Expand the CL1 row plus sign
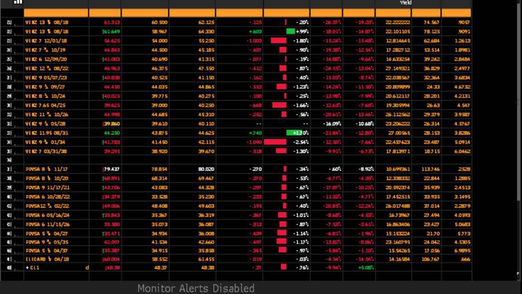Viewport: 522px width, 294px height. point(27,268)
